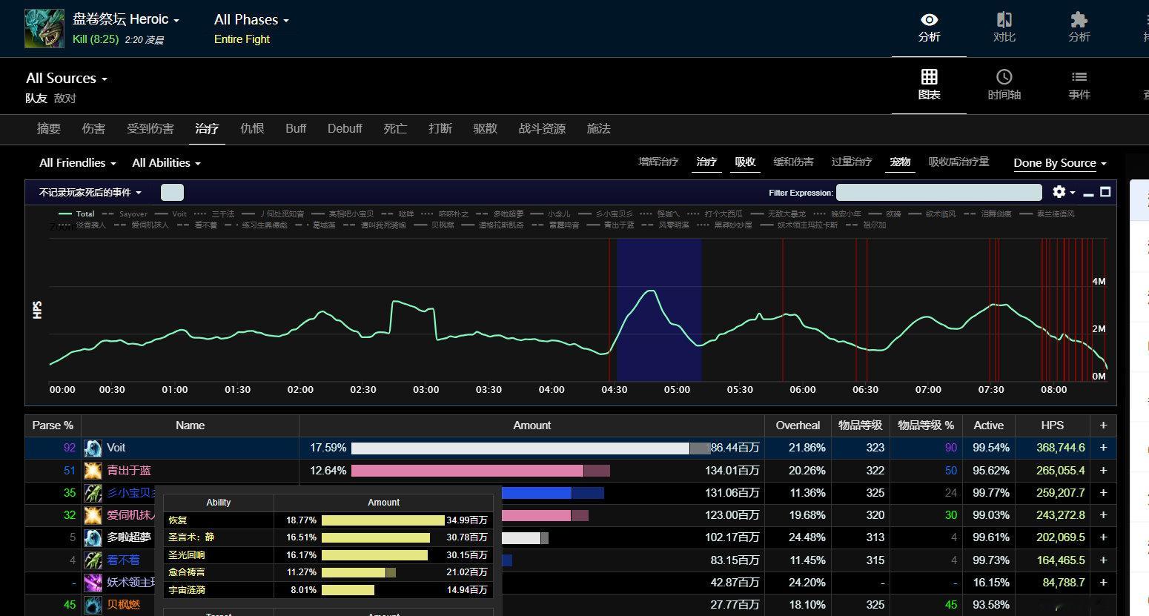Toggle the 吸收 absorb filter

tap(745, 162)
